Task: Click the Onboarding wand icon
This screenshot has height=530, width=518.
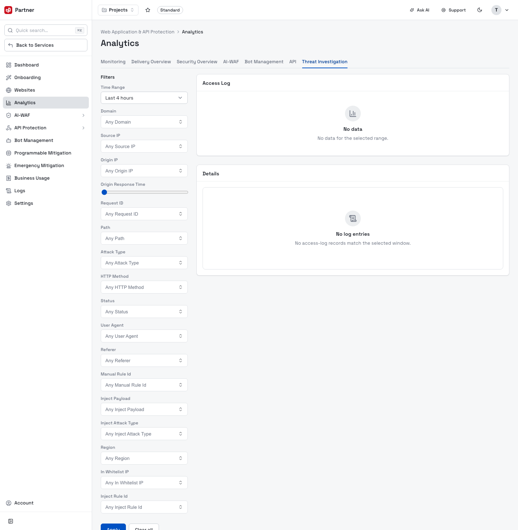Action: pos(9,78)
